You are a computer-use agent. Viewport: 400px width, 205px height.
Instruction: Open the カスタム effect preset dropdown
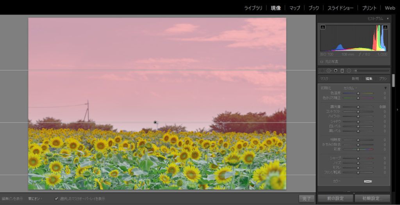350,88
